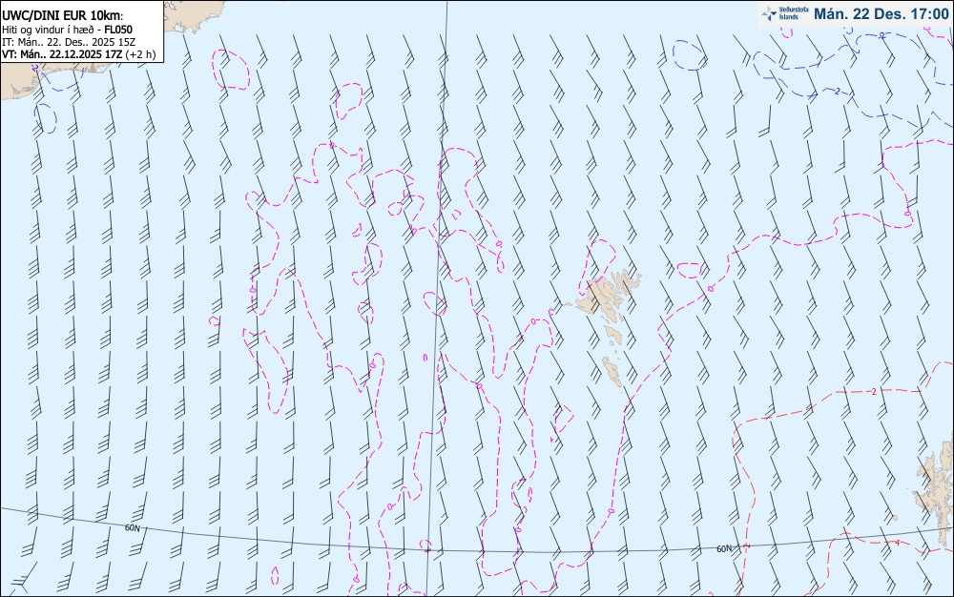Screen dimensions: 954x597
Task: Click the '60N' label near Shetland
Action: click(724, 549)
